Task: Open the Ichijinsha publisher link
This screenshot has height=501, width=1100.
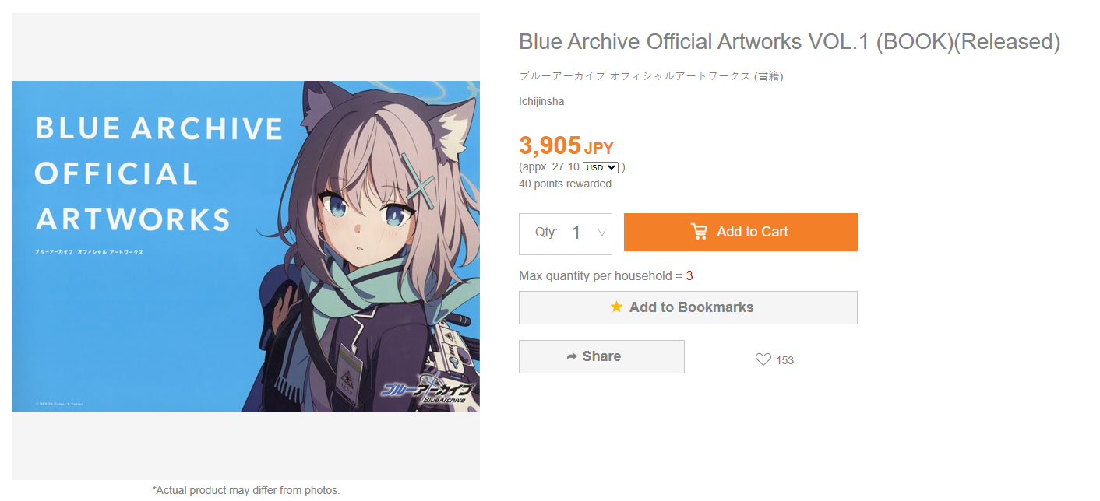Action: [x=541, y=101]
